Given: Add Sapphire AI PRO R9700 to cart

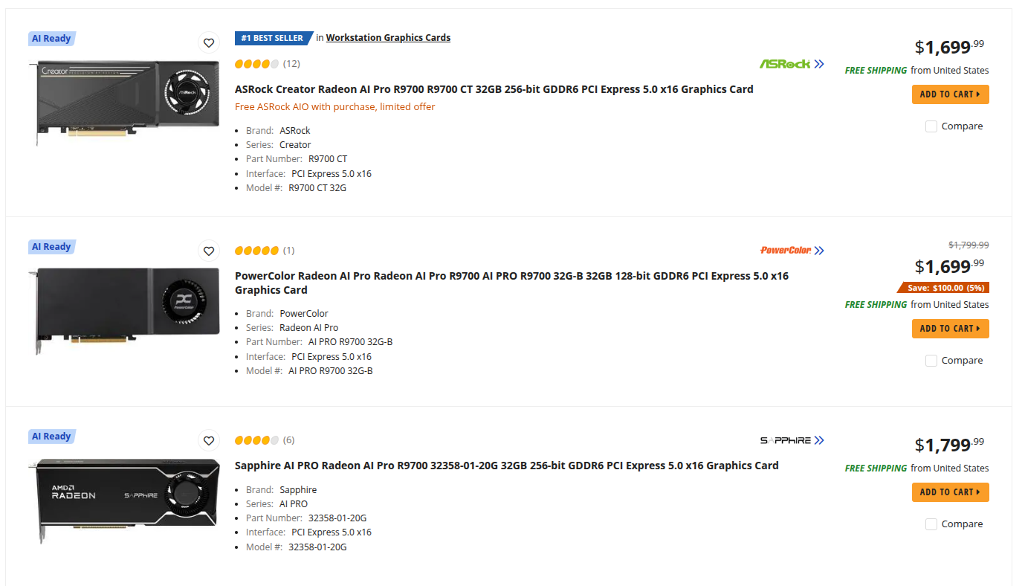Looking at the screenshot, I should pos(950,492).
